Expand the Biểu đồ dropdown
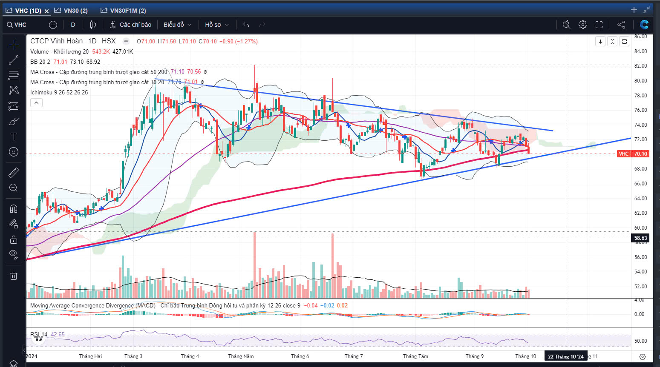The image size is (660, 367). pos(177,25)
